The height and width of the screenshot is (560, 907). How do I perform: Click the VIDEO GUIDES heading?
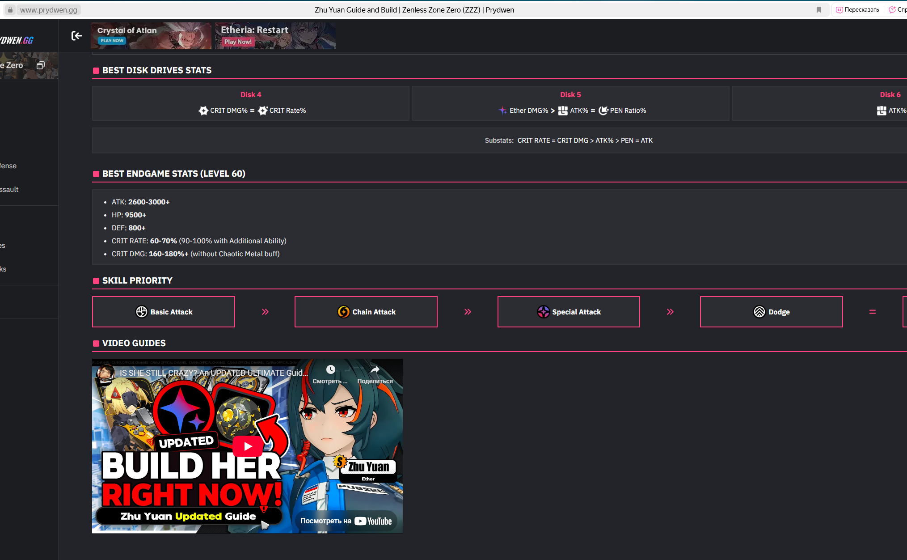click(x=134, y=343)
